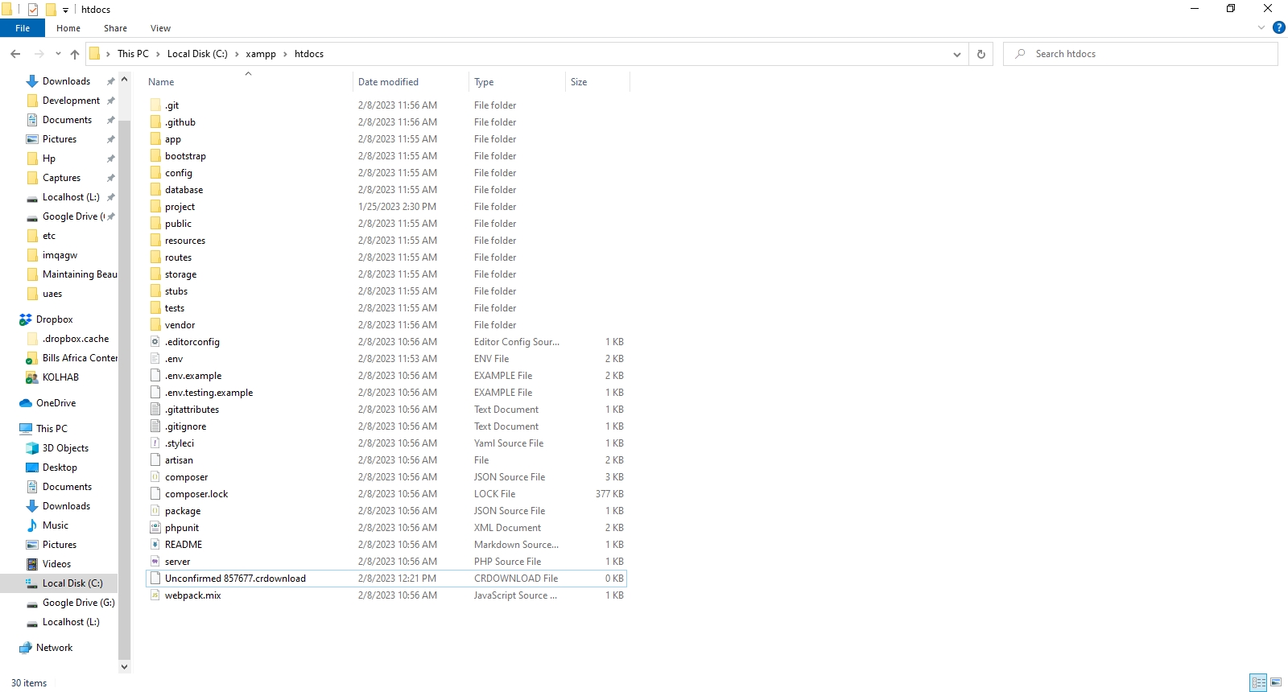
Task: Open the recent locations dropdown arrow
Action: tap(58, 54)
